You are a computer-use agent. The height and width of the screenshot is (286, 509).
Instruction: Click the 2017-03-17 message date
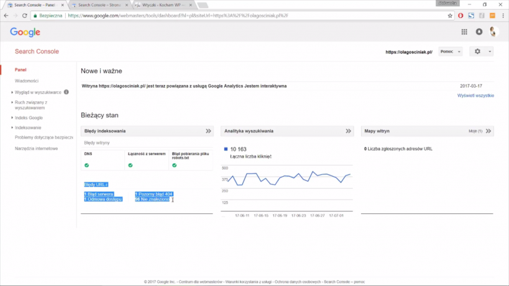click(x=471, y=86)
